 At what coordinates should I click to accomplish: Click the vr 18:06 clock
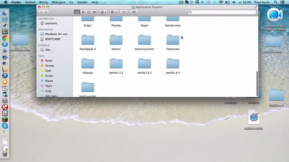tap(245, 2)
